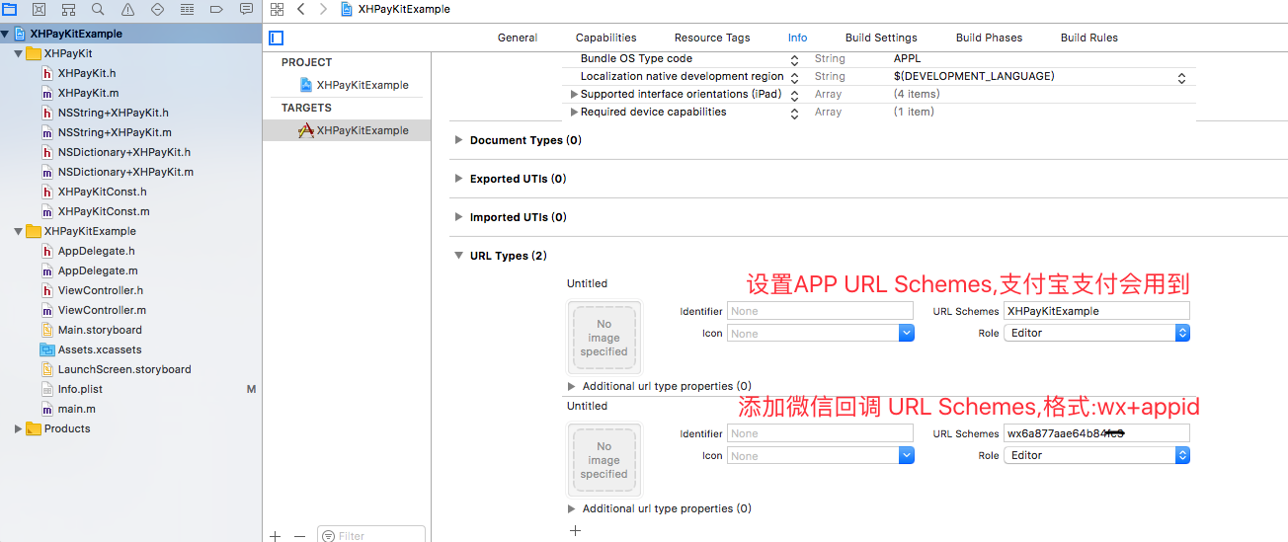Go back in editor history
This screenshot has height=542, width=1288.
click(301, 9)
